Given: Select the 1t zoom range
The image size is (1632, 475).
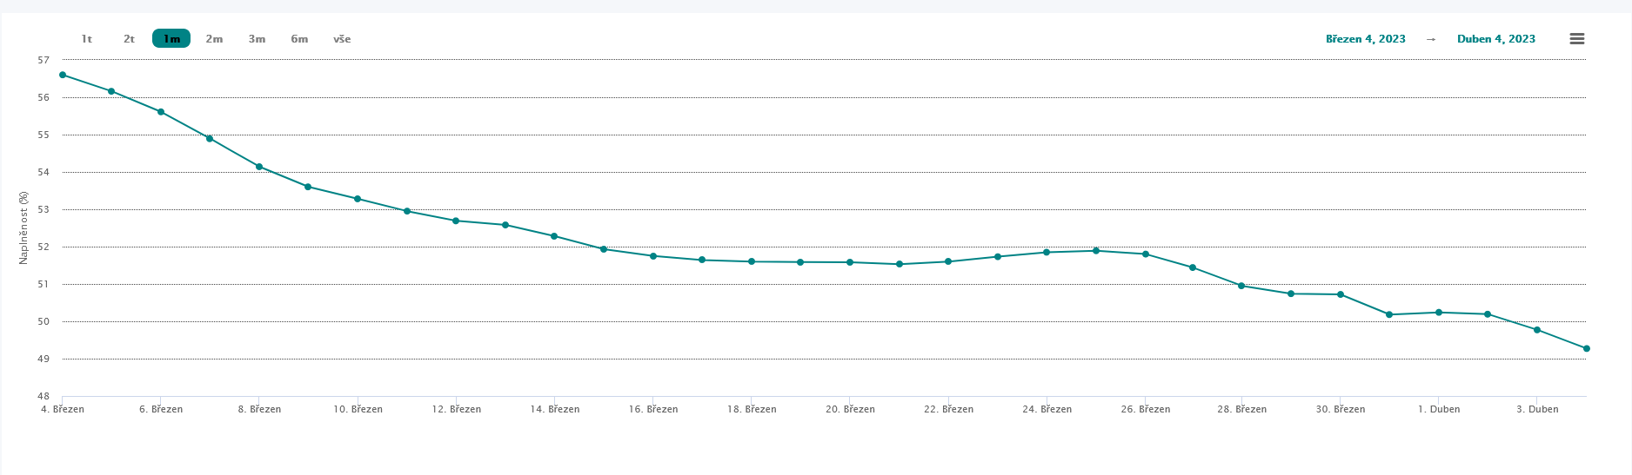Looking at the screenshot, I should click(x=87, y=39).
